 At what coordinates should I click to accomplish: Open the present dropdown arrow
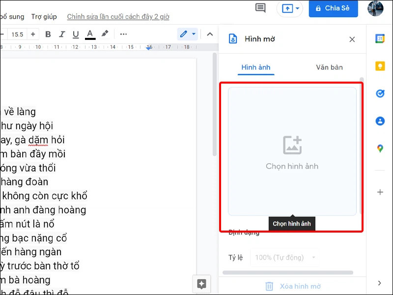tap(298, 8)
